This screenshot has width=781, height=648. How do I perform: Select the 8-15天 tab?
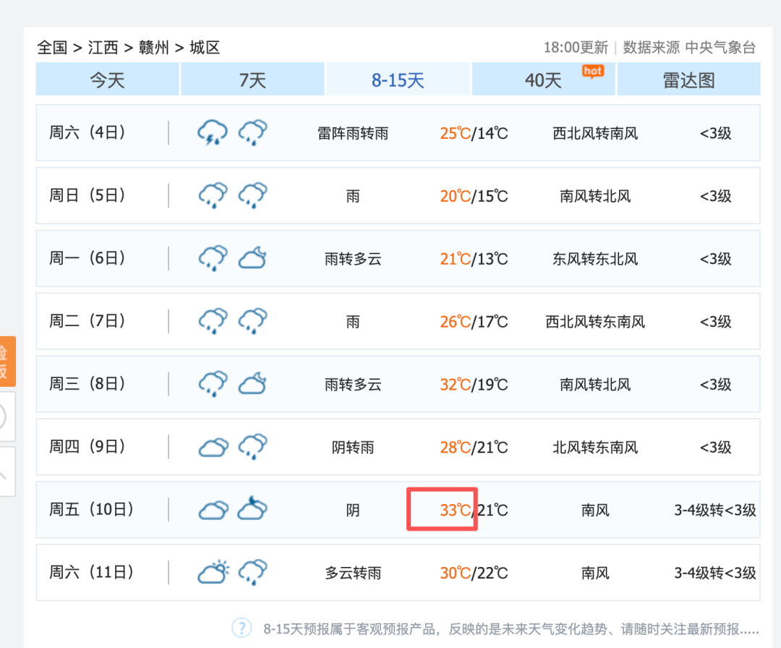(398, 80)
